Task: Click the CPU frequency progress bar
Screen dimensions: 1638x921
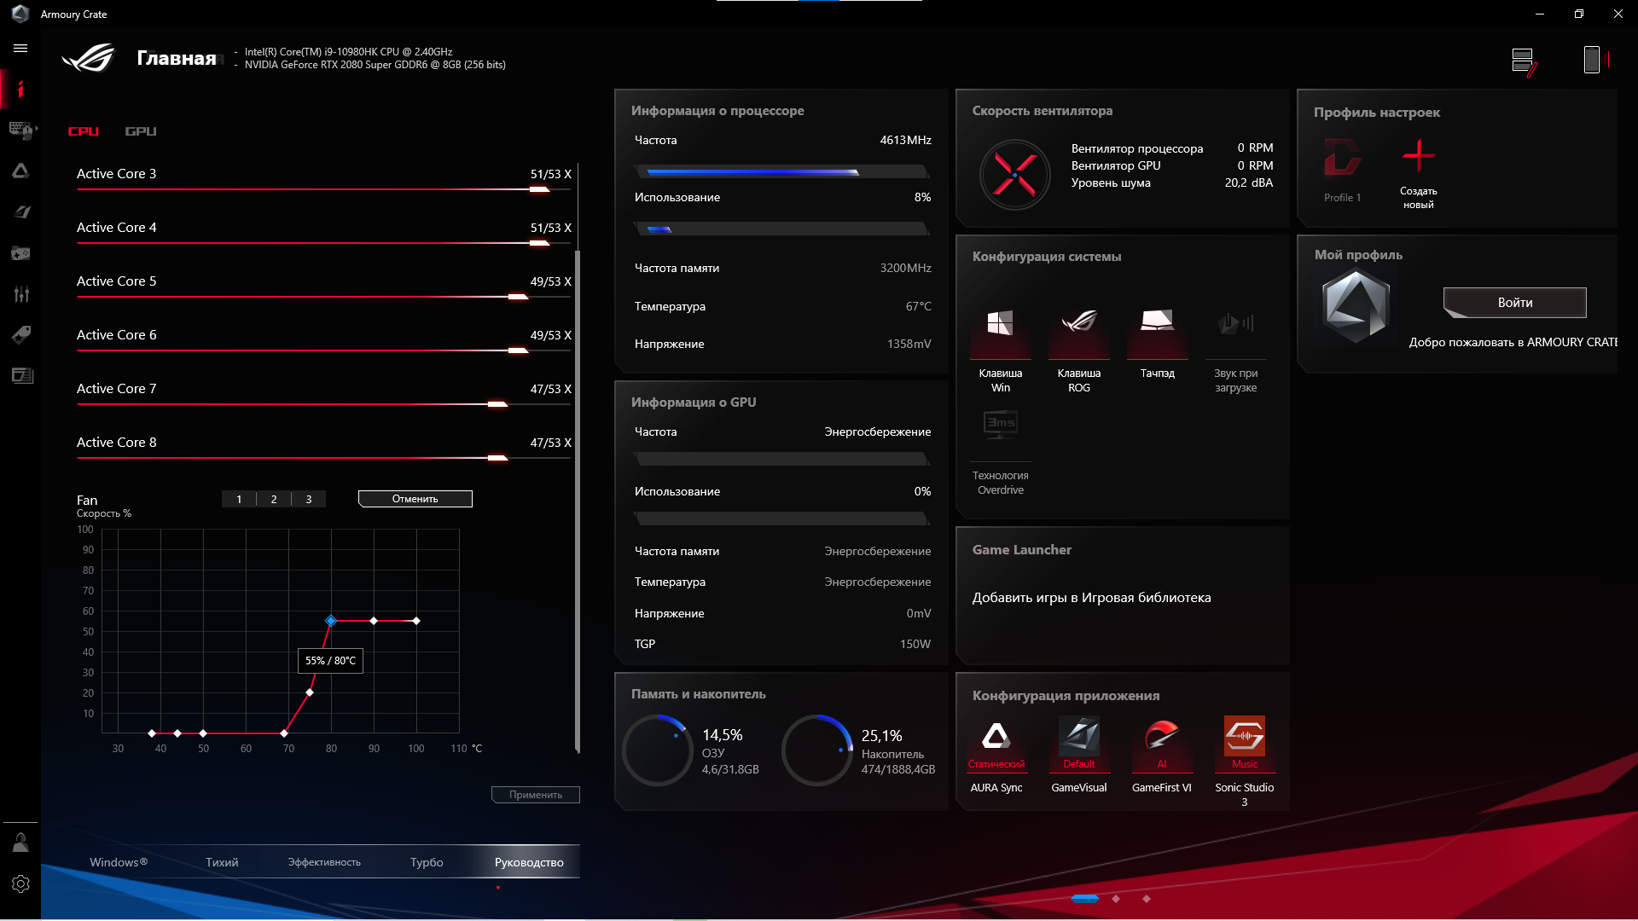Action: pyautogui.click(x=782, y=172)
